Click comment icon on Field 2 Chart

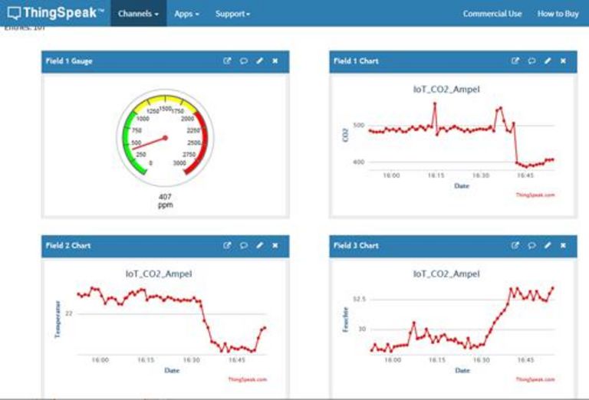243,246
